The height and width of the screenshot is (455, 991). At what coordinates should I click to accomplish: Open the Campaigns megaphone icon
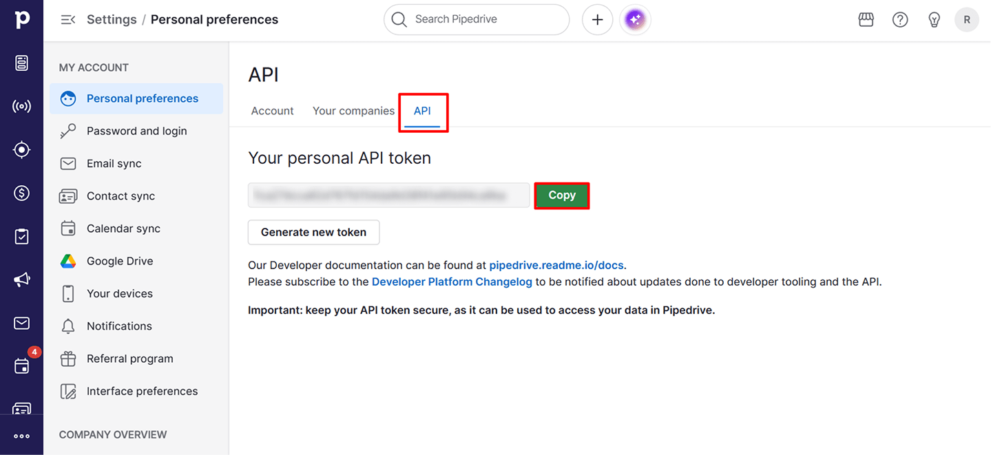click(x=21, y=279)
